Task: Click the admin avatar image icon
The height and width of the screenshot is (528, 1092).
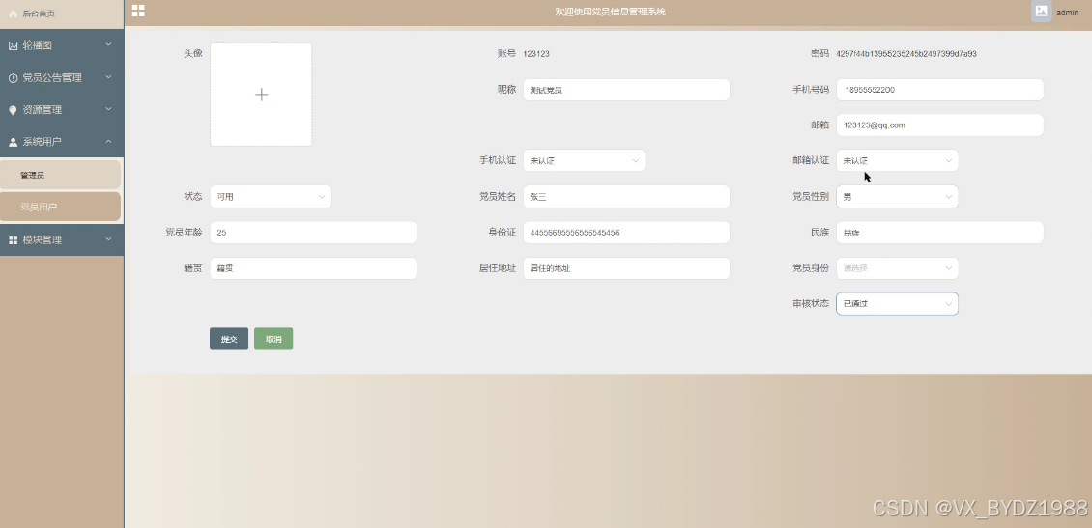Action: (x=1041, y=12)
